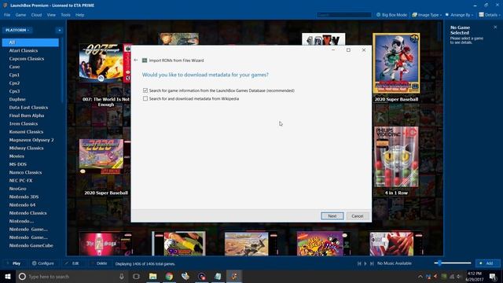Cancel the Import ROMs wizard
The width and height of the screenshot is (503, 283).
tap(357, 216)
